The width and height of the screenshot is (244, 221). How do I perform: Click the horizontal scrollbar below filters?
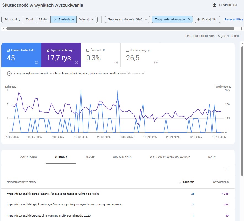pos(120,29)
